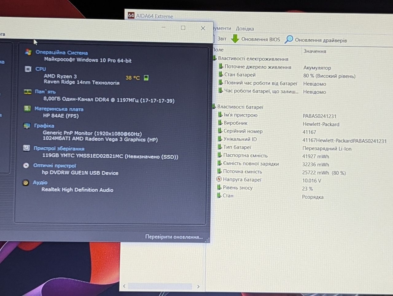The width and height of the screenshot is (393, 296).
Task: Click the Windows logo icon beside Операційна Система
Action: pyautogui.click(x=28, y=52)
